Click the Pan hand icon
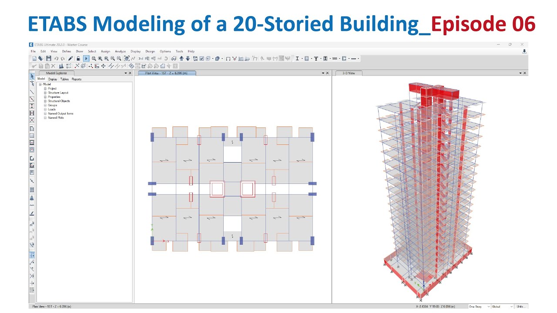This screenshot has width=557, height=313. tap(127, 58)
